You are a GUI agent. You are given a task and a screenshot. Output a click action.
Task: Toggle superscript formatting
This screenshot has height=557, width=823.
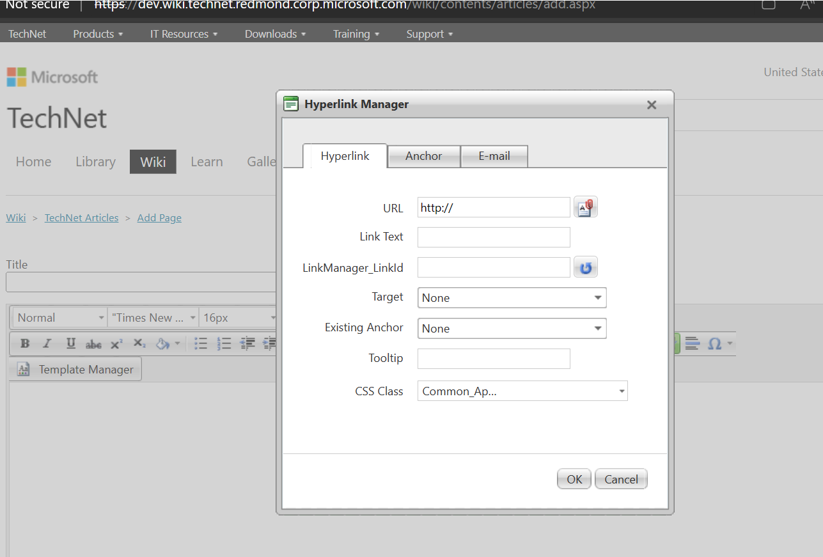pyautogui.click(x=116, y=343)
